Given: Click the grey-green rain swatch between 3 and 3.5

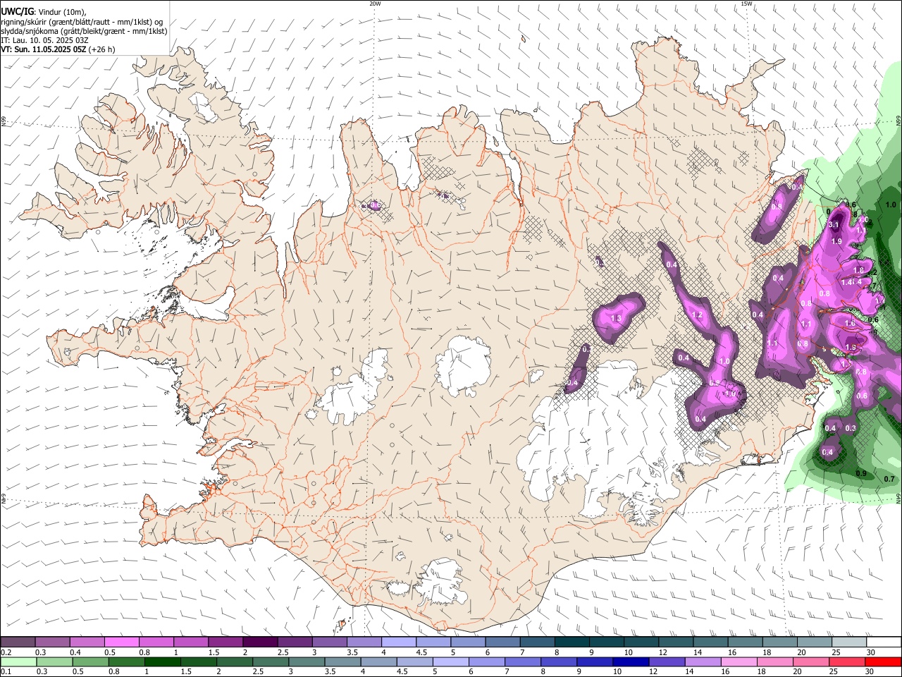Looking at the screenshot, I should coord(307,661).
